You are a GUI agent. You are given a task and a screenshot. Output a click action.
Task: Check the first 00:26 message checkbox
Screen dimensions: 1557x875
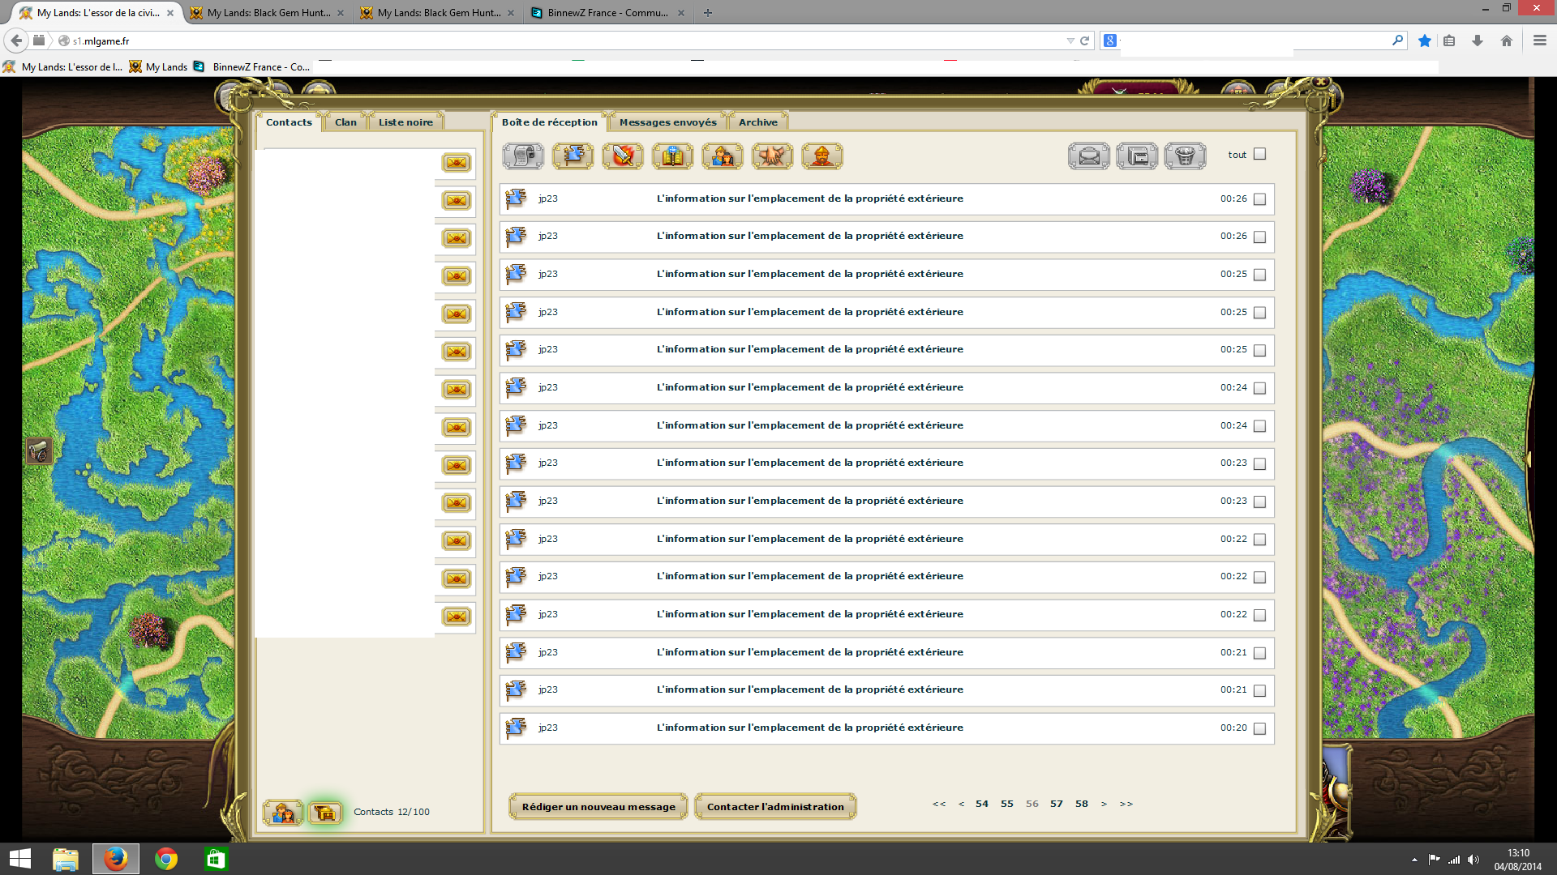[1259, 199]
